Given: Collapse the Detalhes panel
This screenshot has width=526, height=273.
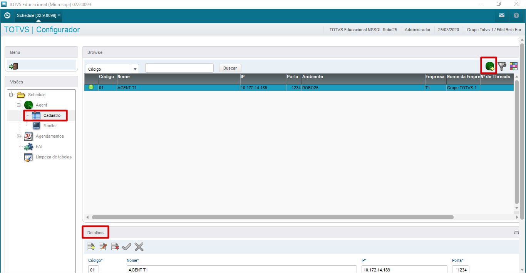Looking at the screenshot, I should 516,232.
